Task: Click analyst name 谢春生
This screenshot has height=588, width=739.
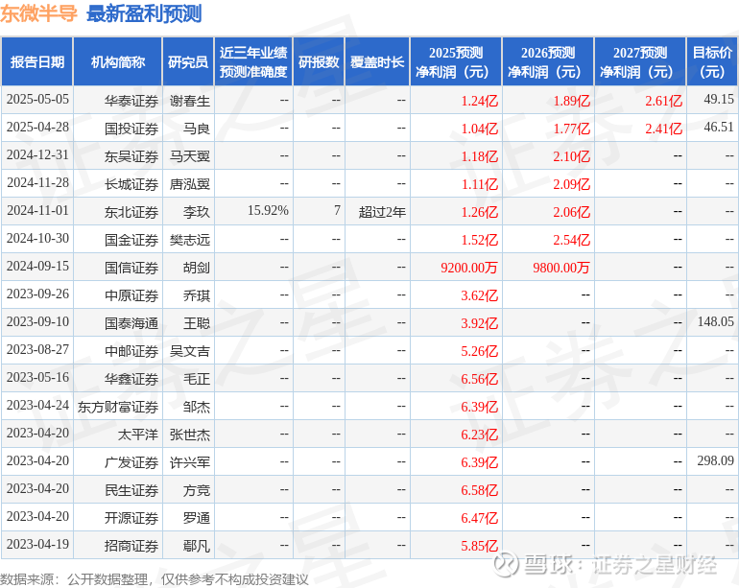Action: (189, 101)
